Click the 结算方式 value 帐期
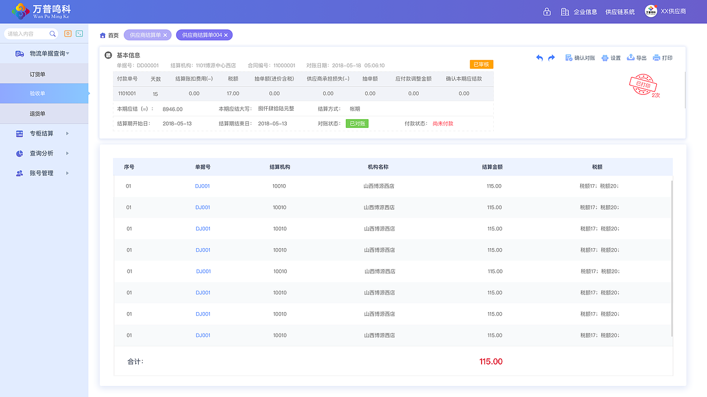The width and height of the screenshot is (707, 397). (355, 109)
